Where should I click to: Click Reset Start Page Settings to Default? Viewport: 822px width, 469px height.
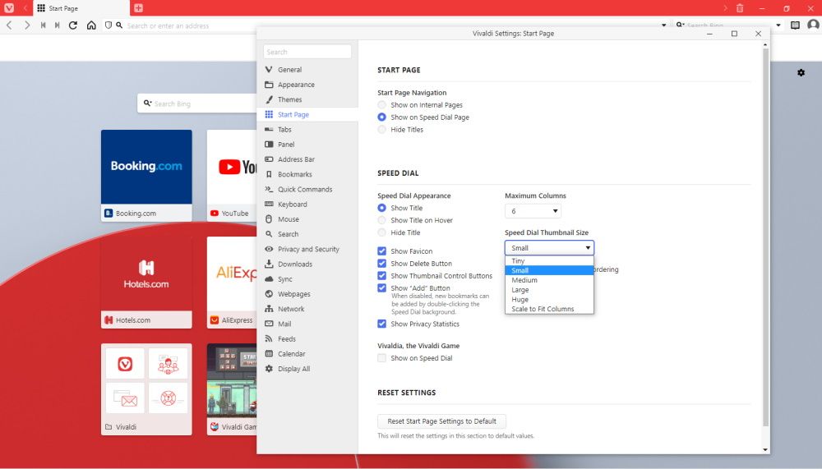441,421
